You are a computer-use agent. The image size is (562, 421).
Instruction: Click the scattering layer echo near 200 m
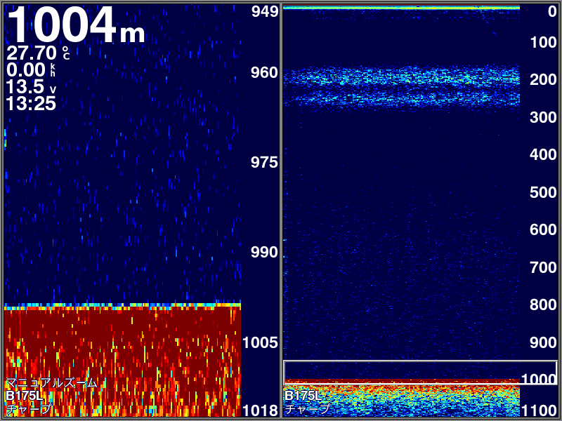click(x=401, y=86)
